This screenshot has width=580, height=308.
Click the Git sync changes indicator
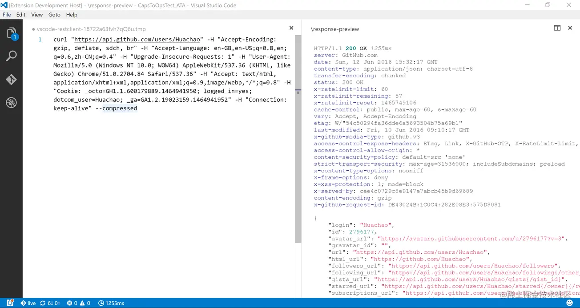tap(50, 303)
